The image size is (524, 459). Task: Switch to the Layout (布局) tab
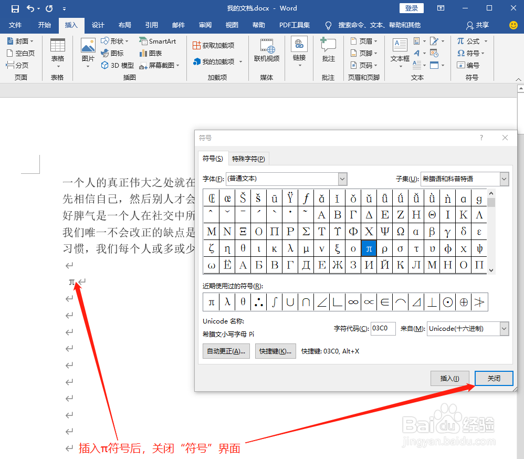coord(124,25)
